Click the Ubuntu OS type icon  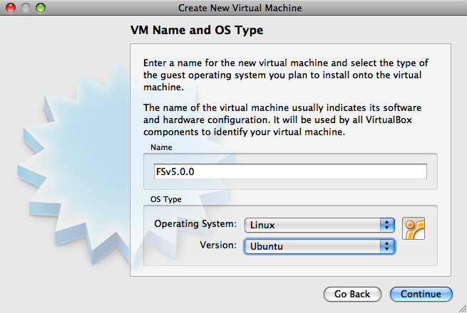414,229
